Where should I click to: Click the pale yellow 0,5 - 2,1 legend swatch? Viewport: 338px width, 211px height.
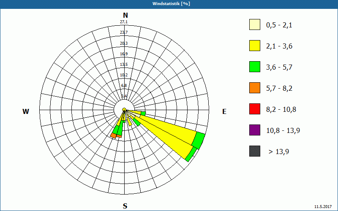click(255, 24)
